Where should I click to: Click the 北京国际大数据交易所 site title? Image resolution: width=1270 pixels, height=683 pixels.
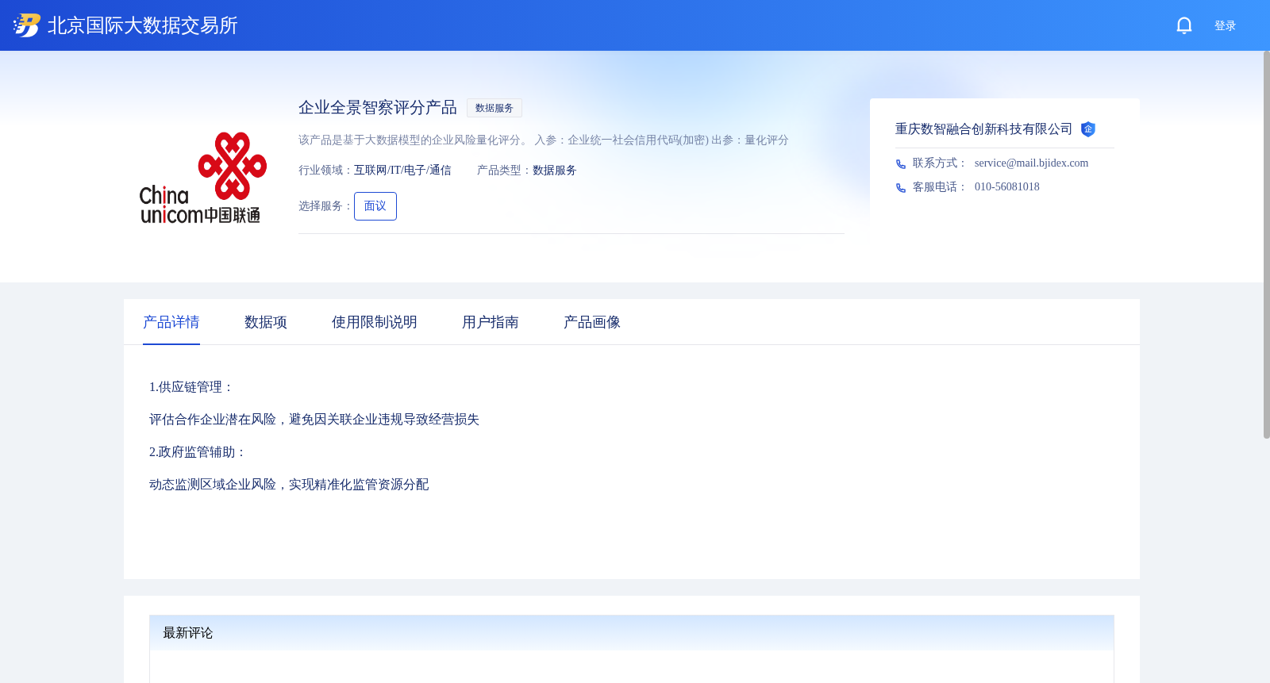[143, 25]
